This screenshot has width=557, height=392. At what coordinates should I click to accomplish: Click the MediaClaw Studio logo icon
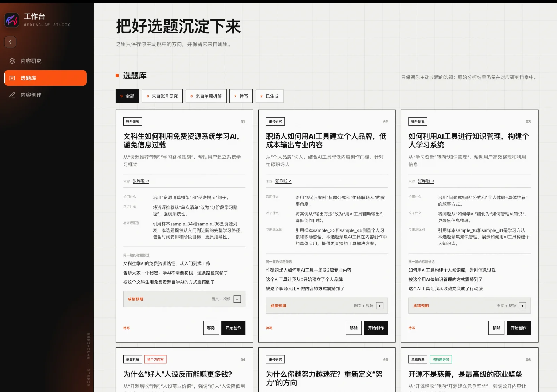(x=12, y=20)
